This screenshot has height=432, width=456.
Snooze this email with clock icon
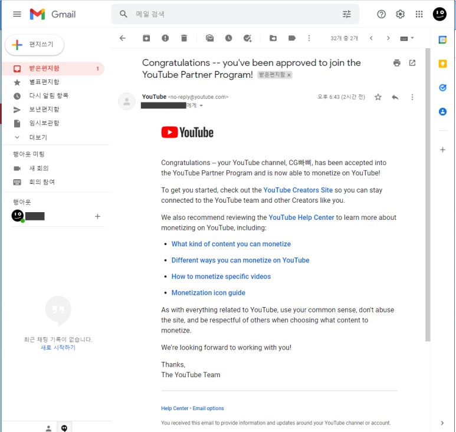click(x=228, y=38)
